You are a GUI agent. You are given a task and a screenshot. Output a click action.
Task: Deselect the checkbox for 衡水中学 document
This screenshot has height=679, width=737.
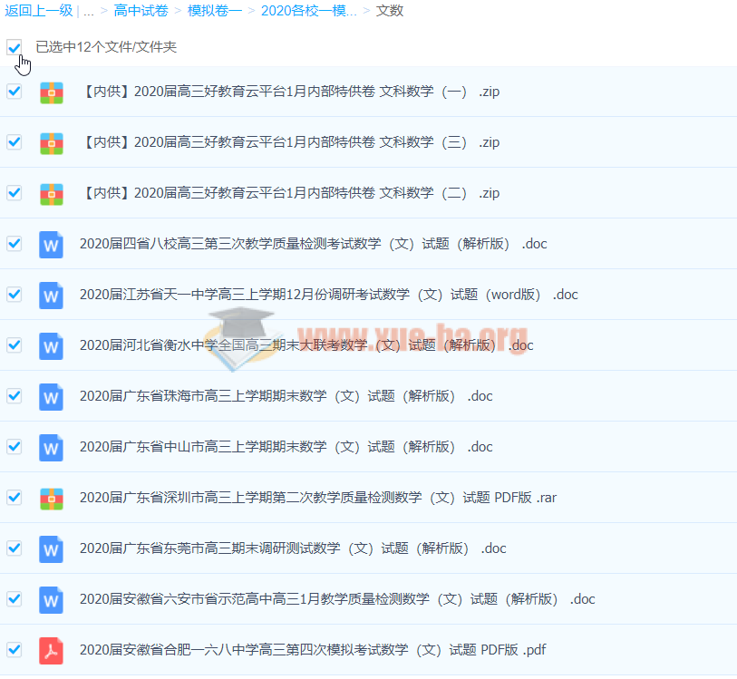click(15, 344)
